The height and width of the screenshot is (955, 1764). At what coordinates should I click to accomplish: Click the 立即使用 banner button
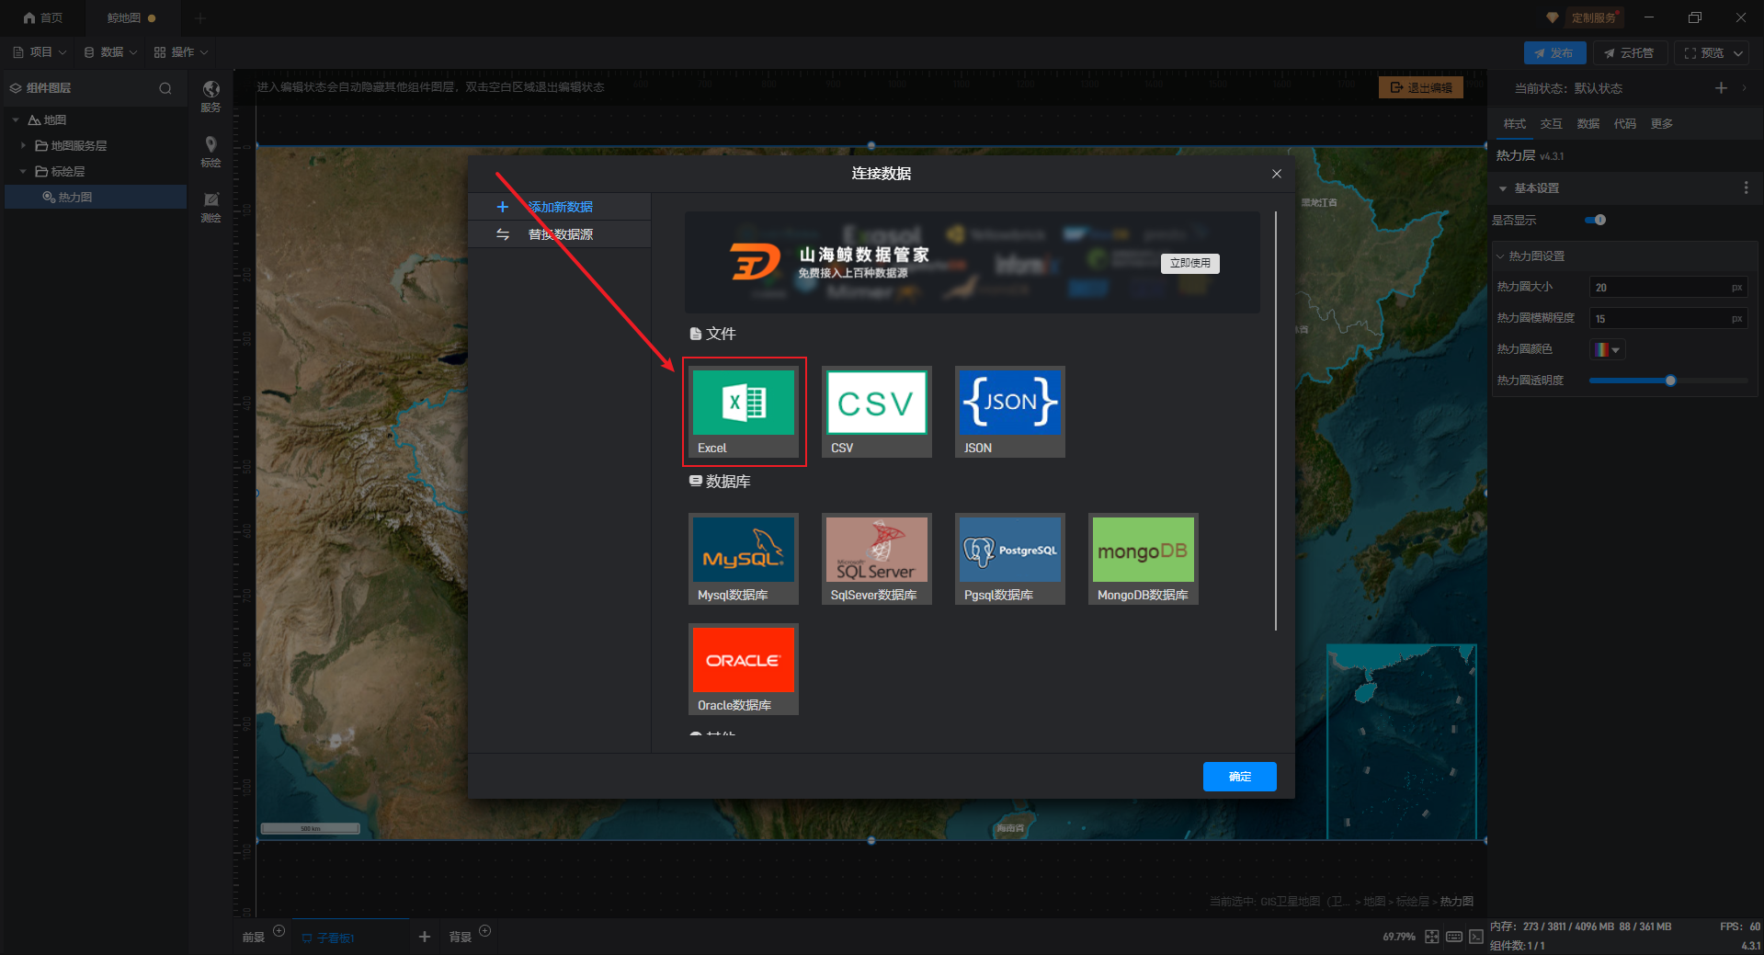click(1190, 263)
